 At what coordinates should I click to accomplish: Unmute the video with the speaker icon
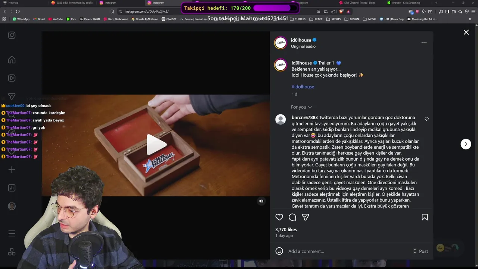point(261,201)
